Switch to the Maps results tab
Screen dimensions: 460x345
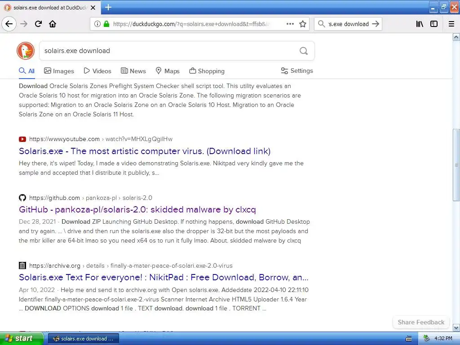(x=168, y=71)
